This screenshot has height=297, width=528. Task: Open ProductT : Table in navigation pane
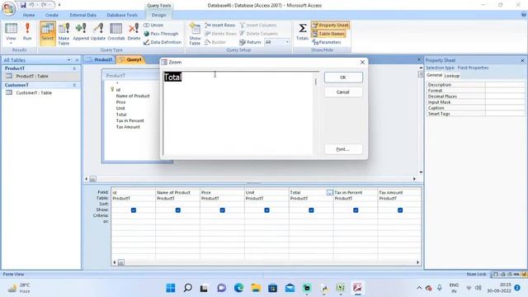[32, 76]
